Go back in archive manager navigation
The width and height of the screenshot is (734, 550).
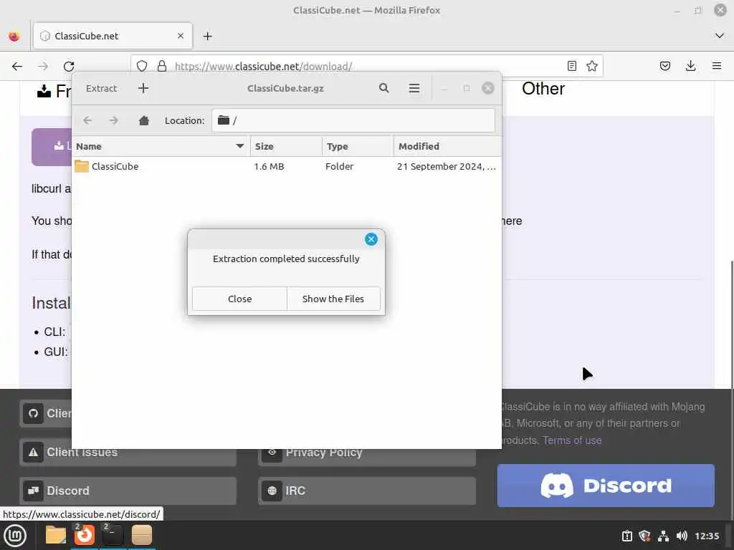87,120
